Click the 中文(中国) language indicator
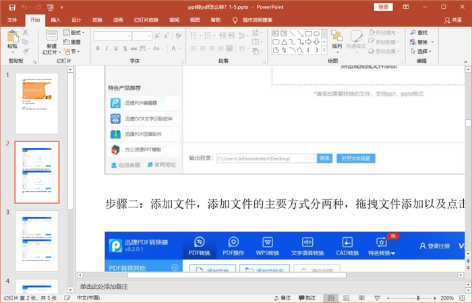The image size is (472, 303). click(x=88, y=298)
